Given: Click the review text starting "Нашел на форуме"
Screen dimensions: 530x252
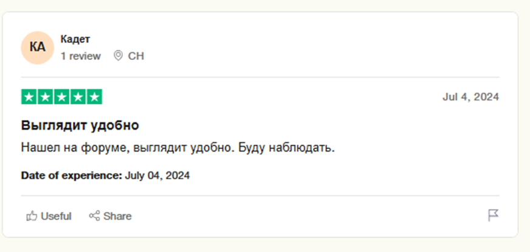Looking at the screenshot, I should [177, 147].
